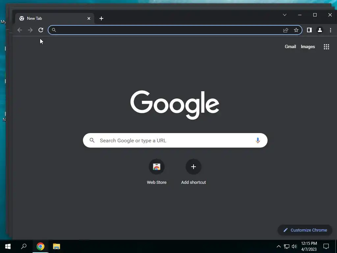Open Chrome's three-dot menu
Image resolution: width=337 pixels, height=253 pixels.
click(330, 30)
